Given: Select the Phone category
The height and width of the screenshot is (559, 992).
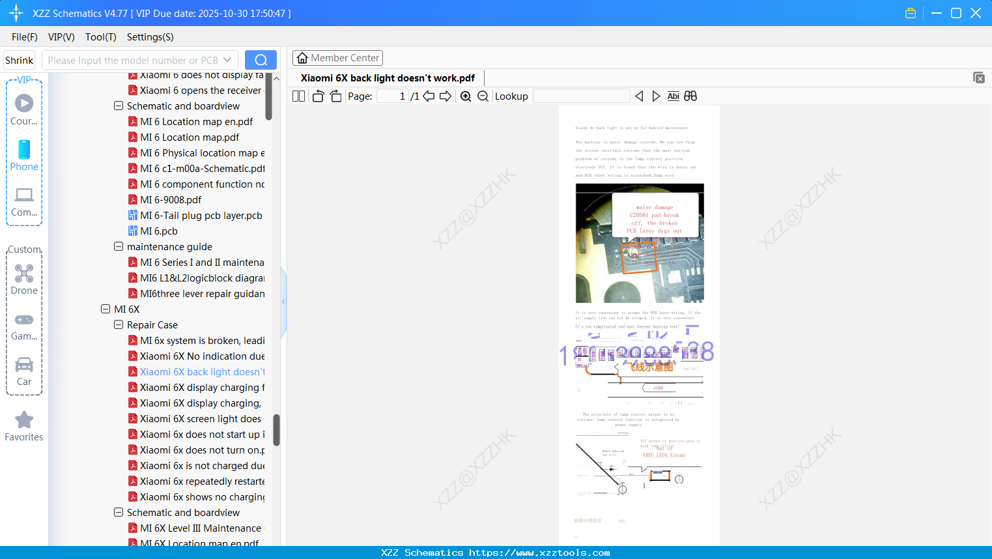Looking at the screenshot, I should coord(24,155).
